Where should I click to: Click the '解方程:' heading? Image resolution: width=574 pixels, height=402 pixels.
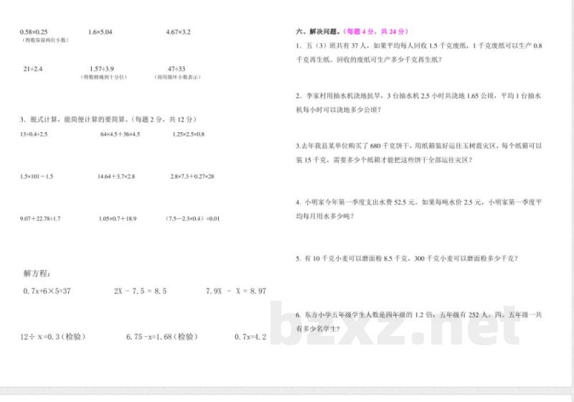tap(37, 274)
